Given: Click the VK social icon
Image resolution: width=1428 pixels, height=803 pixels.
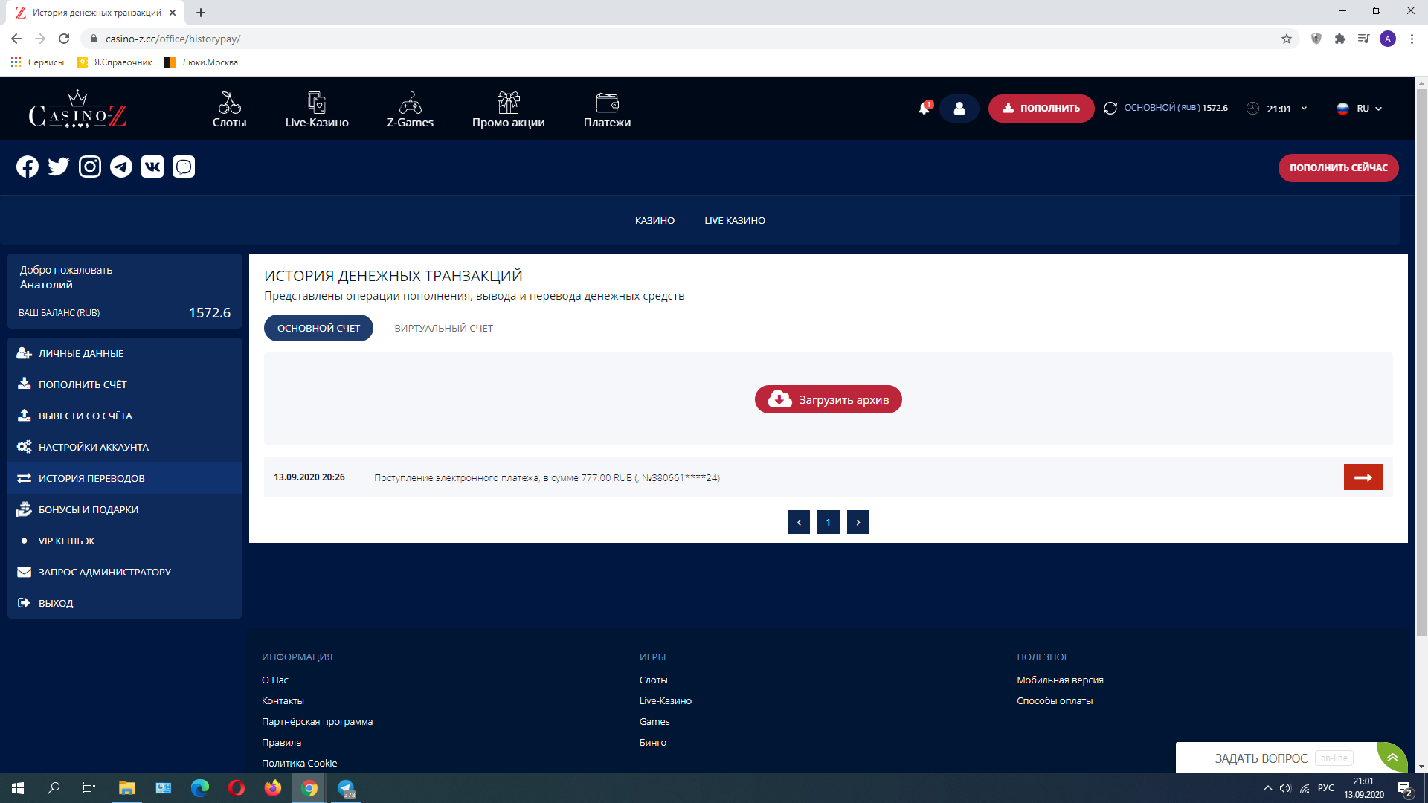Looking at the screenshot, I should click(152, 167).
